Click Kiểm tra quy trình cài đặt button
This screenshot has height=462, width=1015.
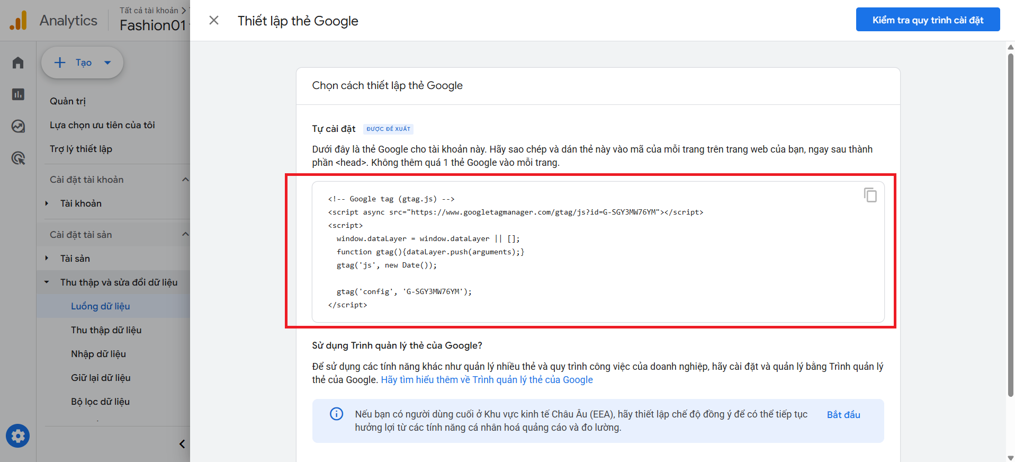928,20
